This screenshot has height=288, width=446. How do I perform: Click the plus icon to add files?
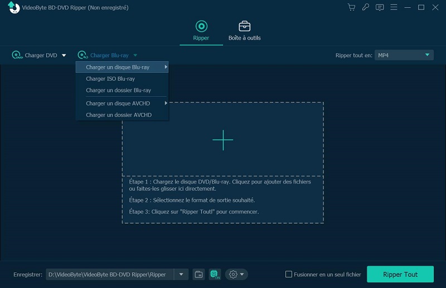223,140
